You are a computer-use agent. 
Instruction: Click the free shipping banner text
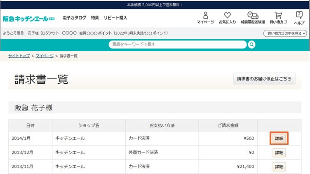coord(155,5)
